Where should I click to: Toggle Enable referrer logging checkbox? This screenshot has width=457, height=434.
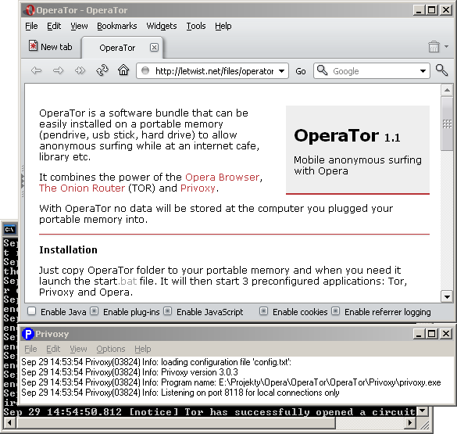tap(335, 311)
